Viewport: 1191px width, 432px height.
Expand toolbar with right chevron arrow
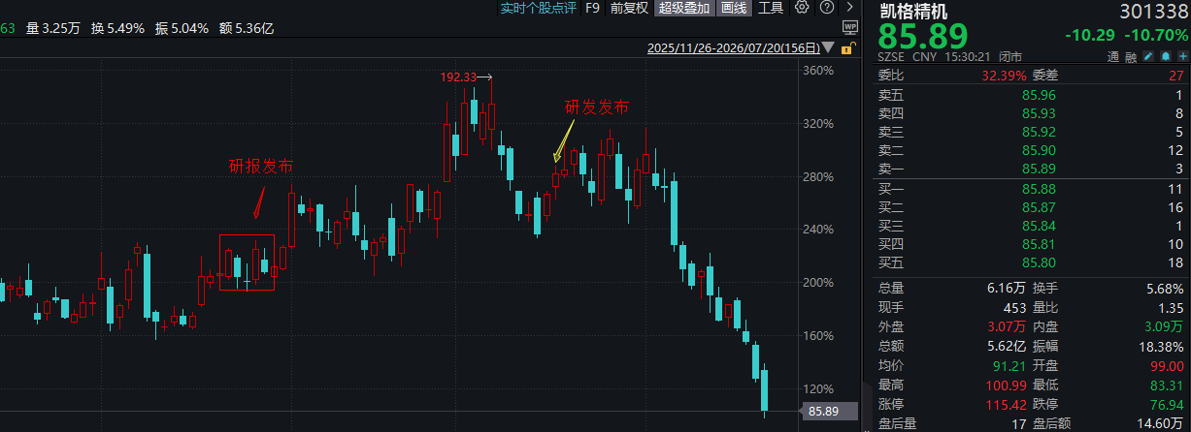pyautogui.click(x=850, y=8)
